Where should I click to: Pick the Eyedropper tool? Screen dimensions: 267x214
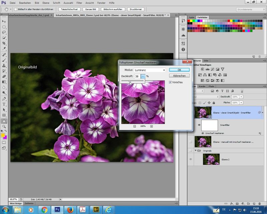(4, 49)
